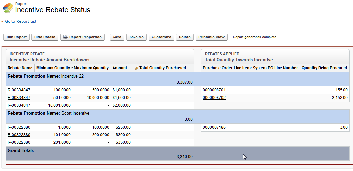Sort by the Maximum Quantity column header

pos(91,68)
